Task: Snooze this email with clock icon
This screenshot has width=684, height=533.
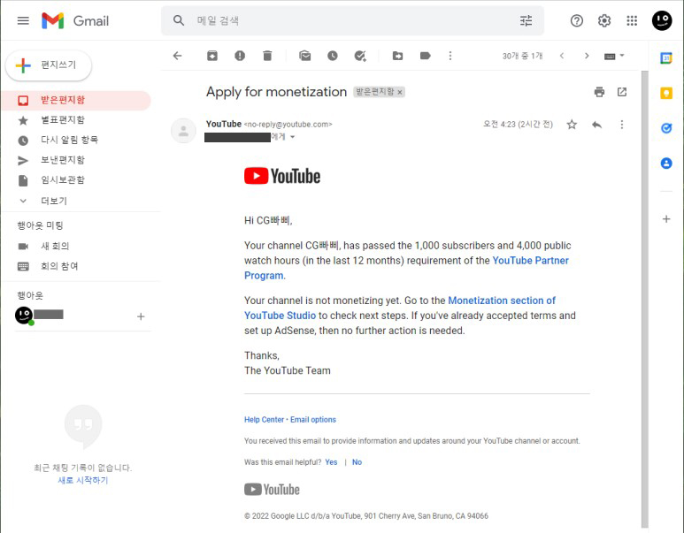Action: tap(333, 56)
